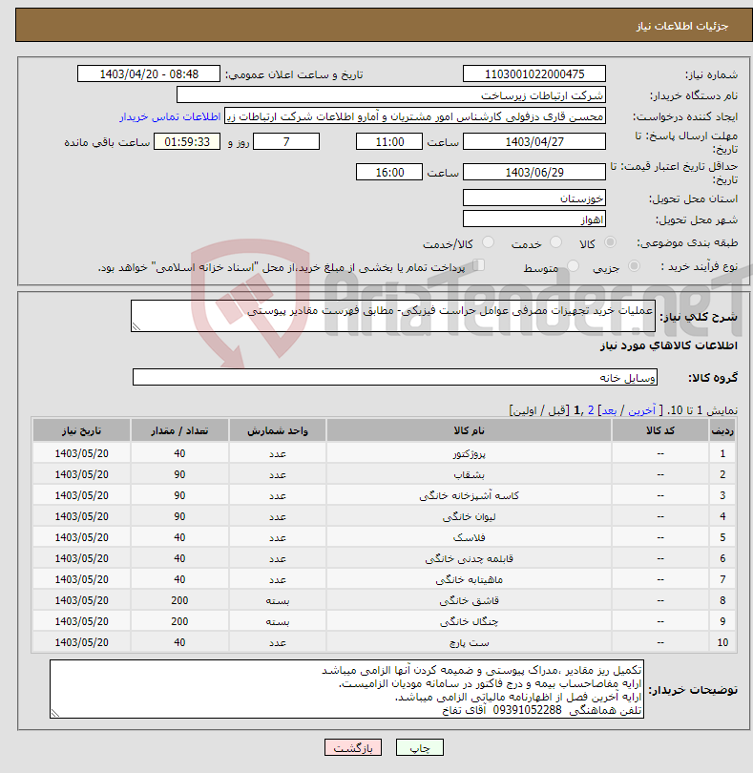Click the response deadline hour 11:00 field
The image size is (753, 773).
click(389, 142)
